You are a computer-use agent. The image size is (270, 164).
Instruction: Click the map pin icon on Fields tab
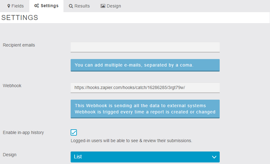(9, 6)
